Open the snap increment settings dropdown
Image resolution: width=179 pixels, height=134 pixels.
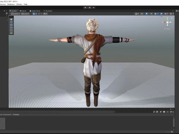click(45, 14)
